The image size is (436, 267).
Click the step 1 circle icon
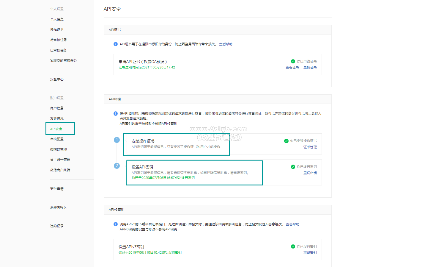click(117, 140)
